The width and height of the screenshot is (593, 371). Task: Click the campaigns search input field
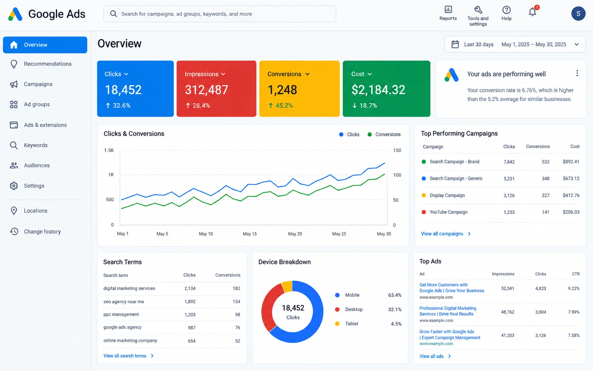pyautogui.click(x=220, y=14)
